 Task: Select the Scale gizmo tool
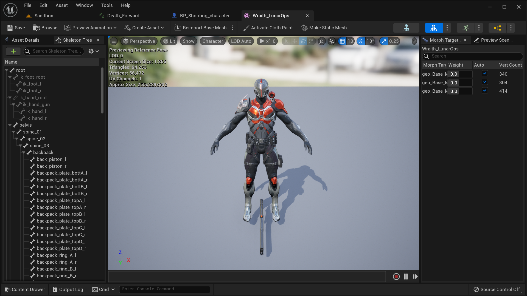click(311, 41)
